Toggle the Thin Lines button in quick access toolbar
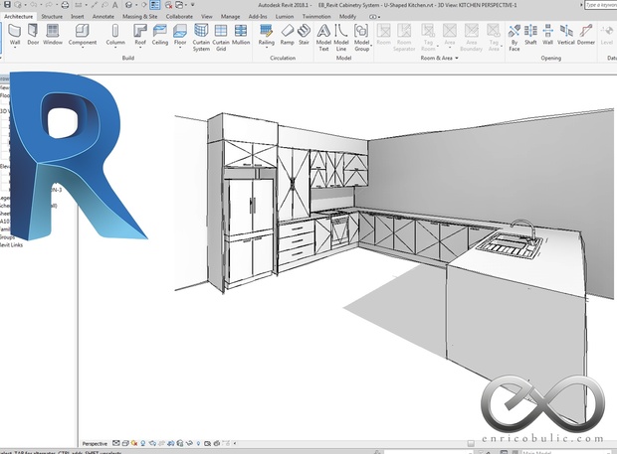617x454 pixels. pyautogui.click(x=155, y=5)
